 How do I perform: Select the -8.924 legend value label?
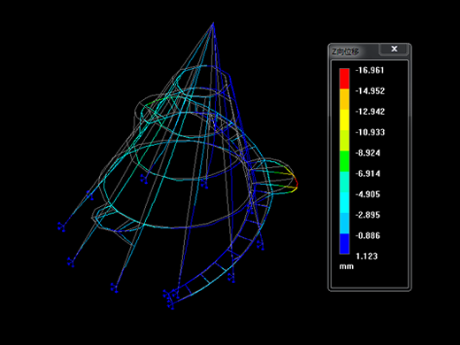coord(368,153)
